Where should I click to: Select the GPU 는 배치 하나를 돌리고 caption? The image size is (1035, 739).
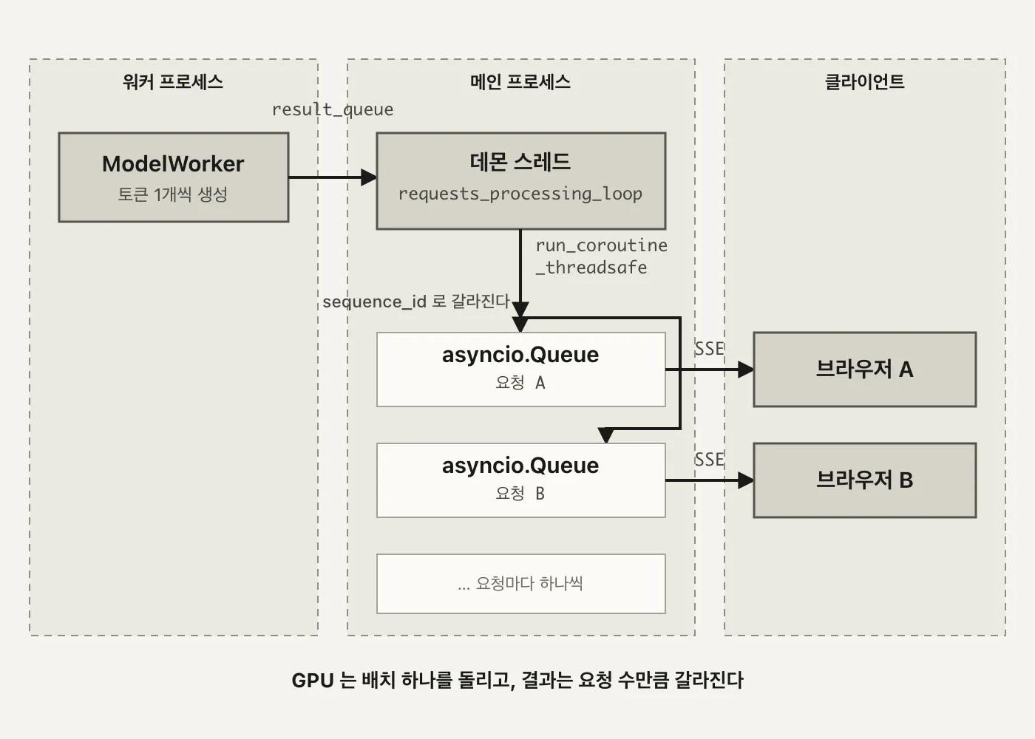coord(517,680)
